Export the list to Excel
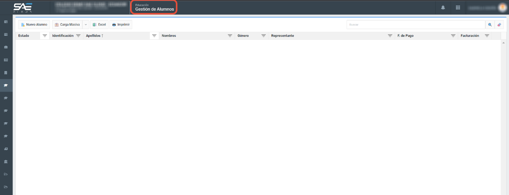Image resolution: width=509 pixels, height=195 pixels. tap(99, 25)
